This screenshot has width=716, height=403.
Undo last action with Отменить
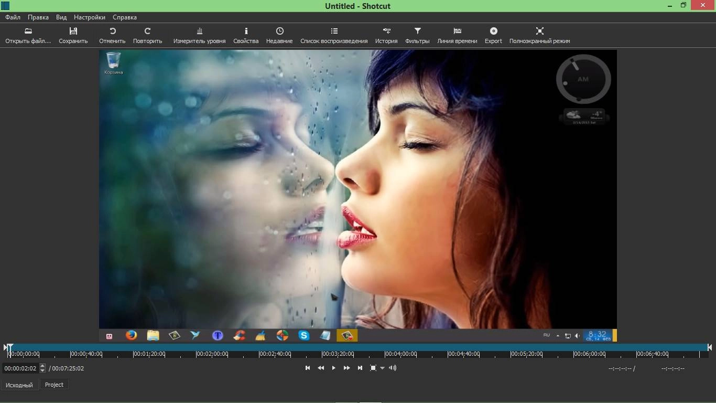112,36
